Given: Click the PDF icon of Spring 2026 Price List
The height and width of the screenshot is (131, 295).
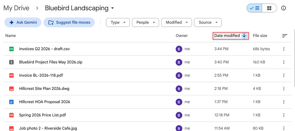Looking at the screenshot, I should (12, 115).
